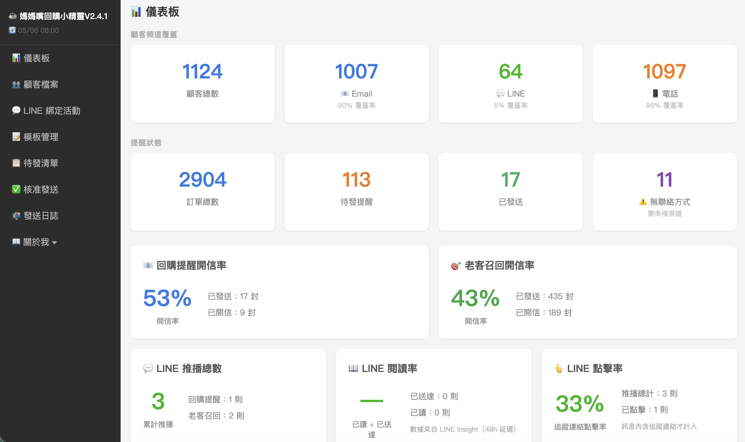Image resolution: width=745 pixels, height=442 pixels.
Task: Click the text 已開信：9 封
Action: 232,313
